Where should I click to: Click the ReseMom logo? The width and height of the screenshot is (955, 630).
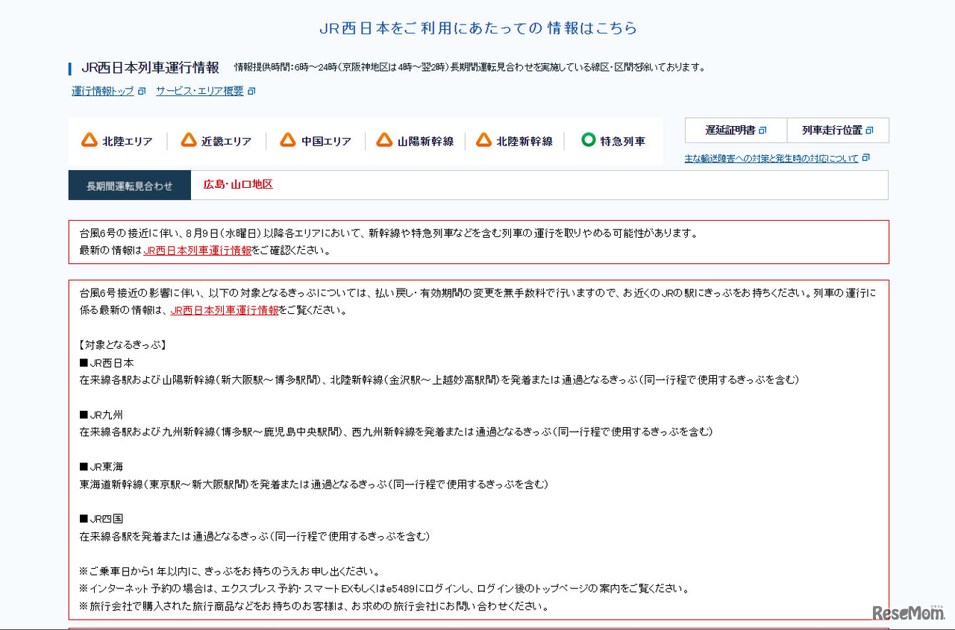click(x=909, y=611)
